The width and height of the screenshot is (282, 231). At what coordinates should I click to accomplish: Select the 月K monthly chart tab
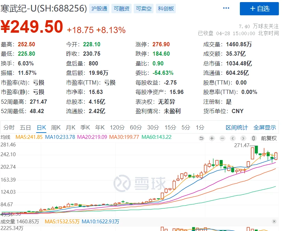tap(71, 127)
